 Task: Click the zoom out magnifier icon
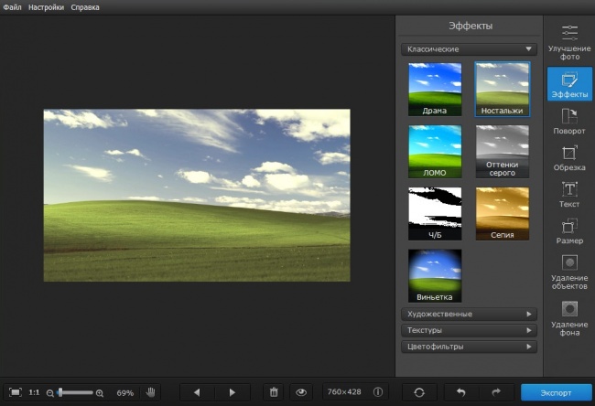(49, 393)
